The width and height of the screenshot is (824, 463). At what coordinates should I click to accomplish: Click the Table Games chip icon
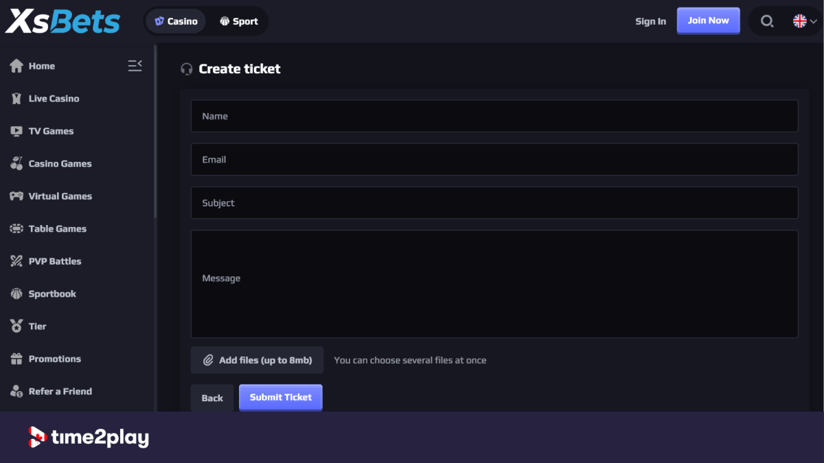(x=16, y=228)
